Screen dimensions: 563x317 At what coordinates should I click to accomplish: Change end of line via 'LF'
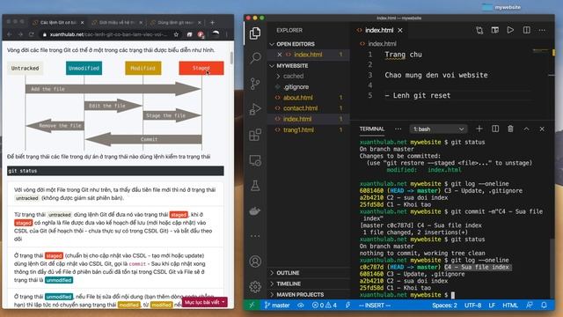tap(492, 306)
